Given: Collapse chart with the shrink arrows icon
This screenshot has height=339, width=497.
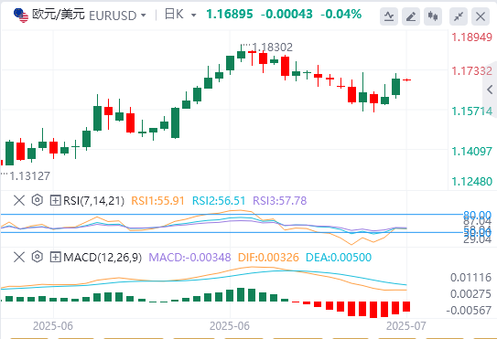Looking at the screenshot, I should pos(459,16).
